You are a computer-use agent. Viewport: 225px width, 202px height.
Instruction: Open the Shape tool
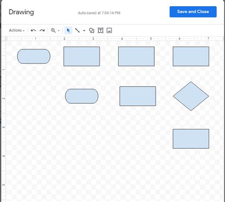tap(92, 30)
